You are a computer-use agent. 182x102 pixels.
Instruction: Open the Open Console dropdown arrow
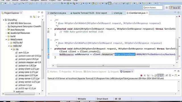179,75
